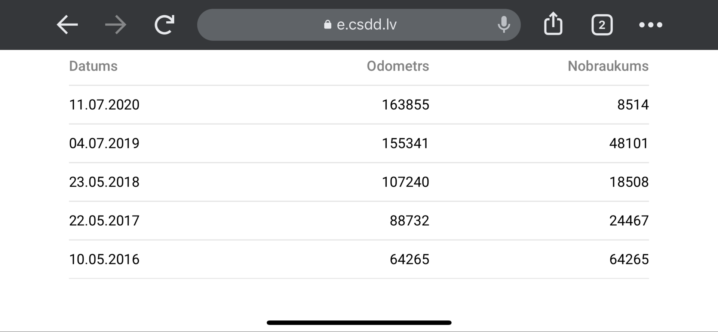Select mileage value 48101
This screenshot has height=332, width=718.
pyautogui.click(x=629, y=143)
